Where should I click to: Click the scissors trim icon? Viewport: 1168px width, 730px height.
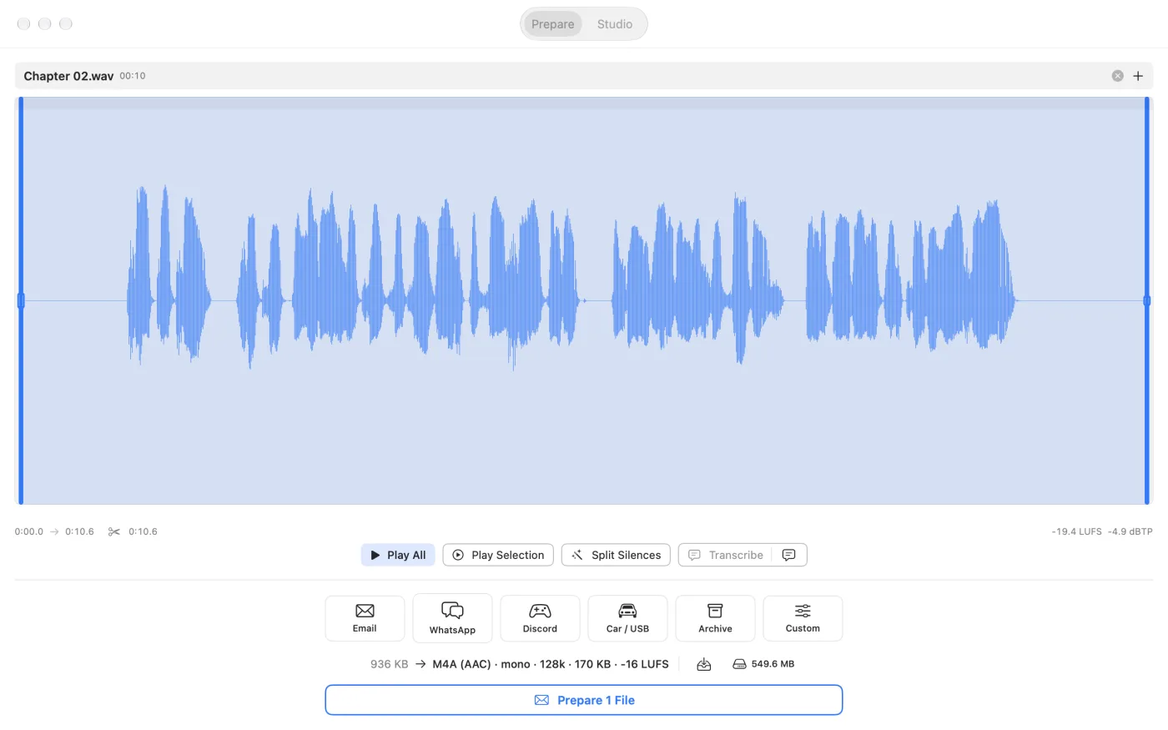pos(114,531)
